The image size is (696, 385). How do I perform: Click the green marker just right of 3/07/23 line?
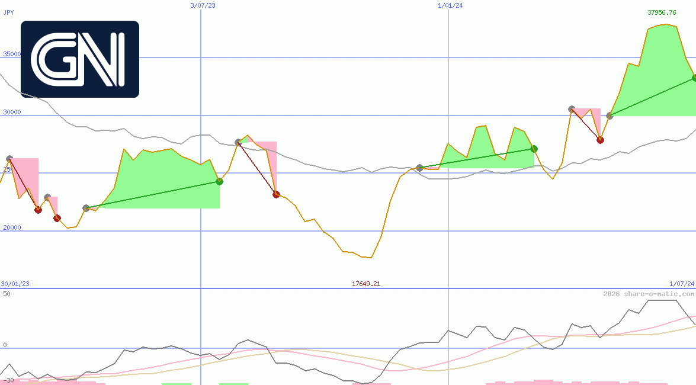pos(219,181)
